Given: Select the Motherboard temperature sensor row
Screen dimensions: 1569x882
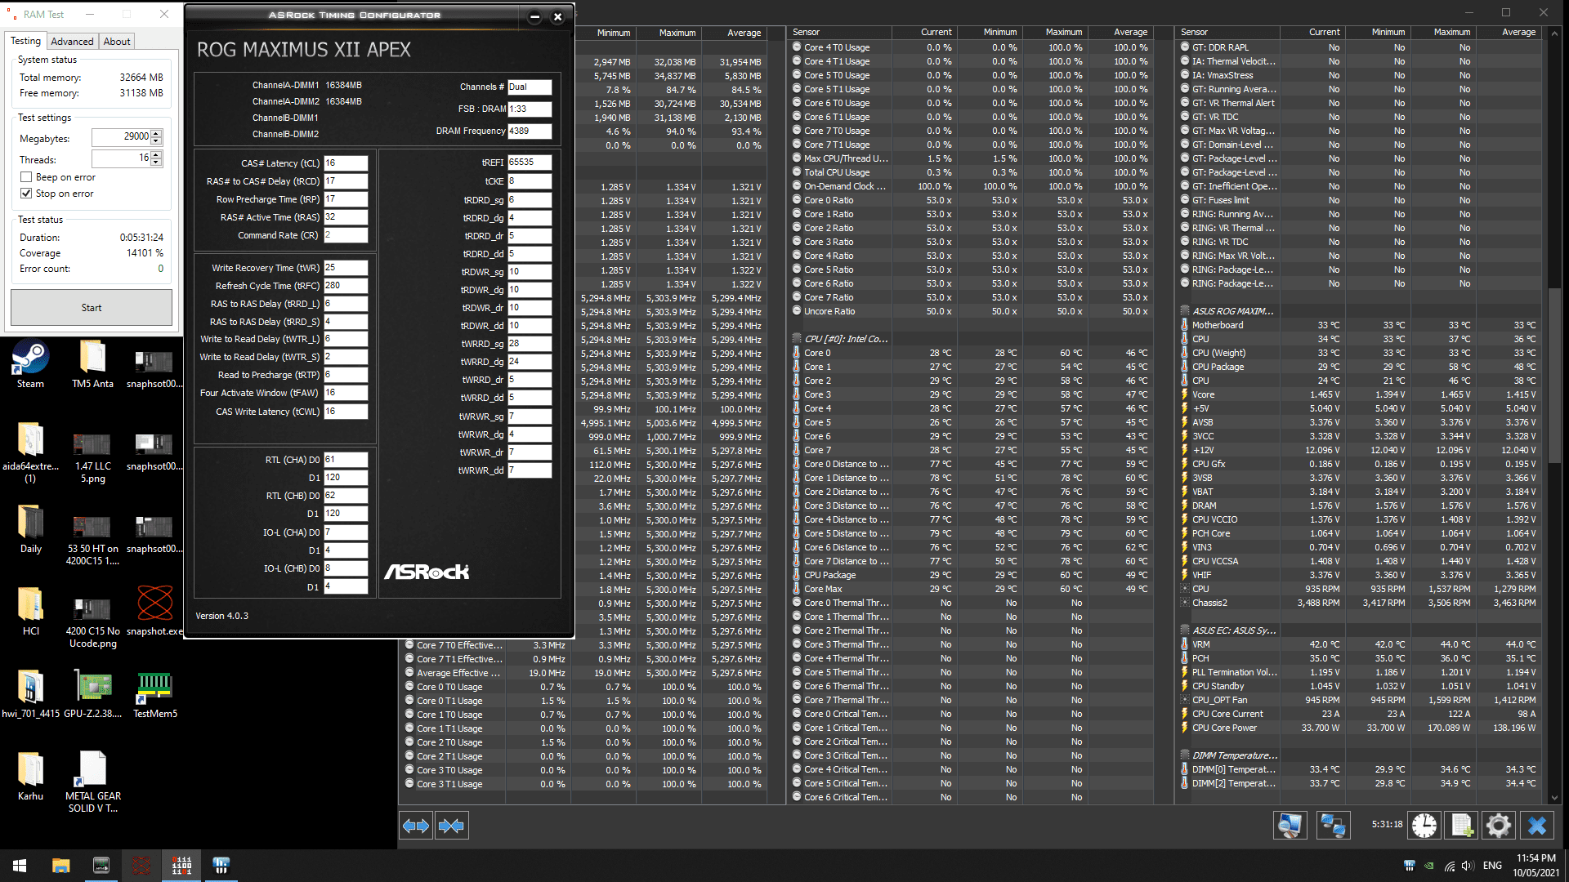Looking at the screenshot, I should (1359, 325).
